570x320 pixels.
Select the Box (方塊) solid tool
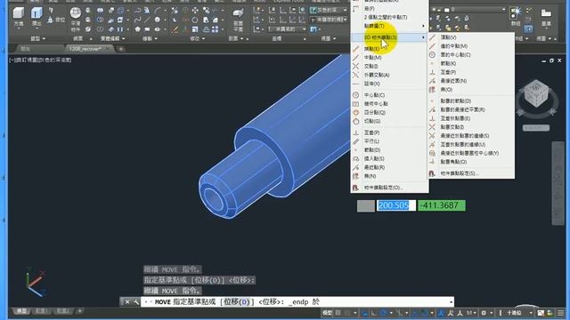(18, 17)
